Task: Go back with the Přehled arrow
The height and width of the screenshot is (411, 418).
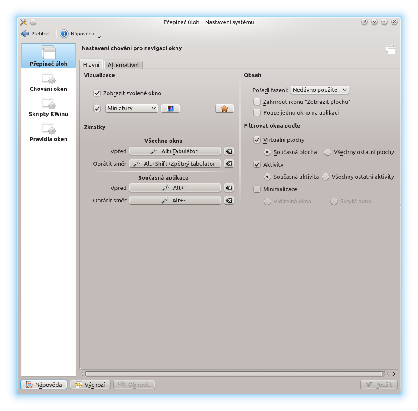Action: click(35, 34)
